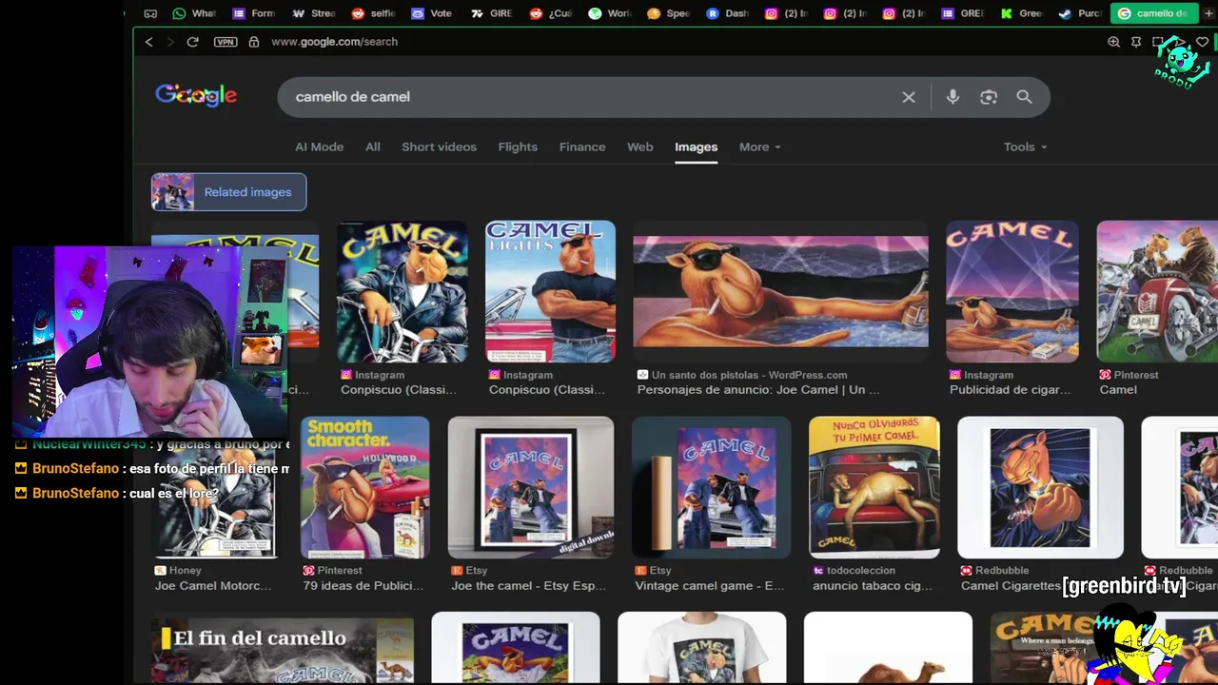Open framed poster Joe the camel Etsy image
The width and height of the screenshot is (1218, 685).
tap(531, 487)
